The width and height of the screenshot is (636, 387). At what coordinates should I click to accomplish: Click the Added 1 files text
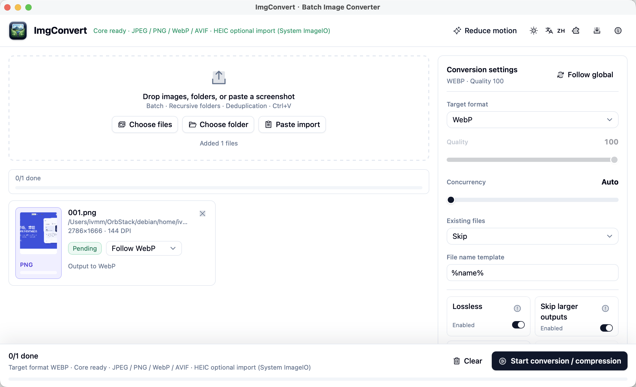(x=219, y=143)
